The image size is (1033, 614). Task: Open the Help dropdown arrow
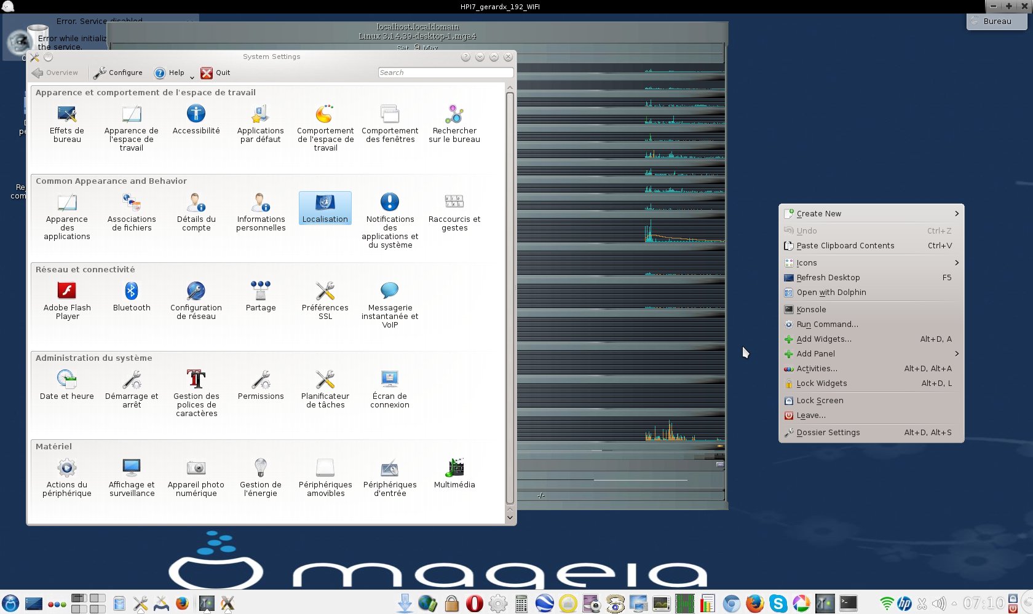pyautogui.click(x=192, y=77)
